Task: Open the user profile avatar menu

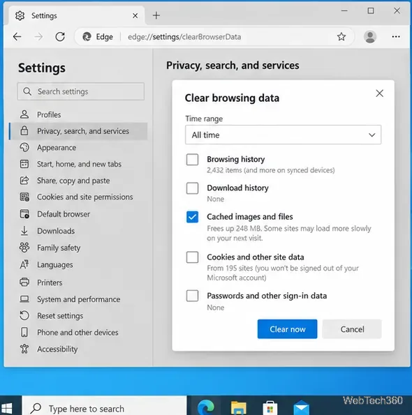Action: pos(370,36)
